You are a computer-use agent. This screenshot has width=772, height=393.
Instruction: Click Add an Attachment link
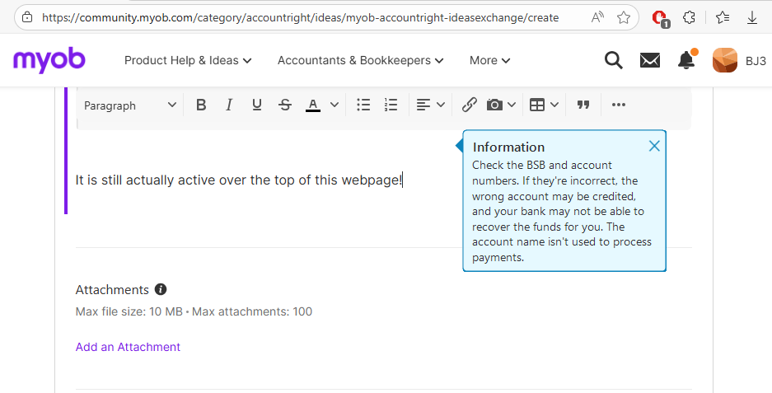tap(128, 347)
